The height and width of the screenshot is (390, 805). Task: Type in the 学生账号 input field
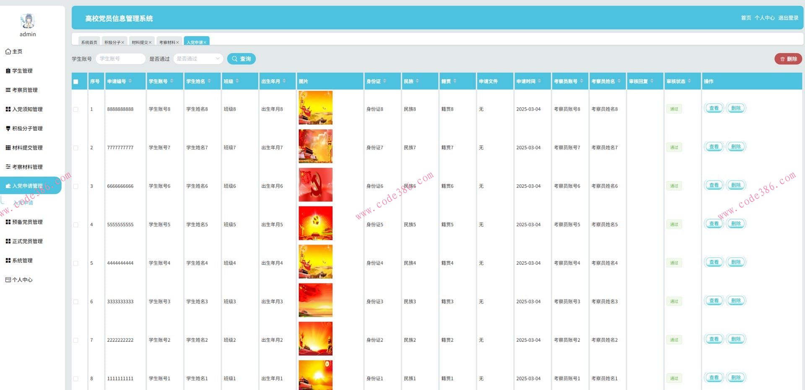120,59
